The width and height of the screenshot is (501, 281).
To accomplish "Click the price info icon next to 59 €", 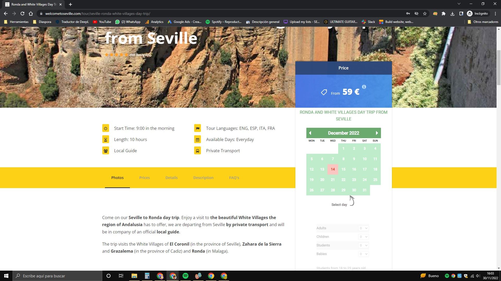I will pos(364,87).
